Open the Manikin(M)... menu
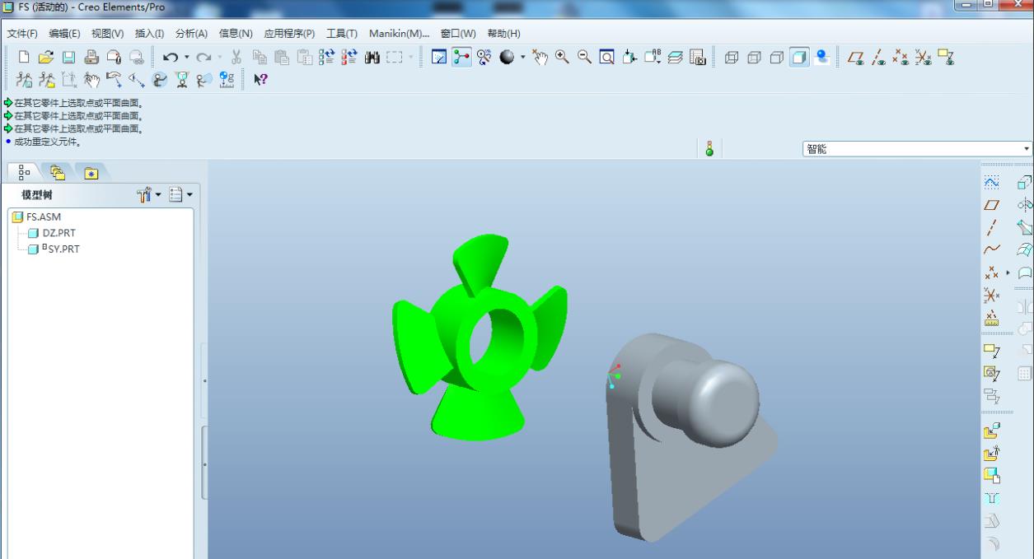 tap(400, 34)
